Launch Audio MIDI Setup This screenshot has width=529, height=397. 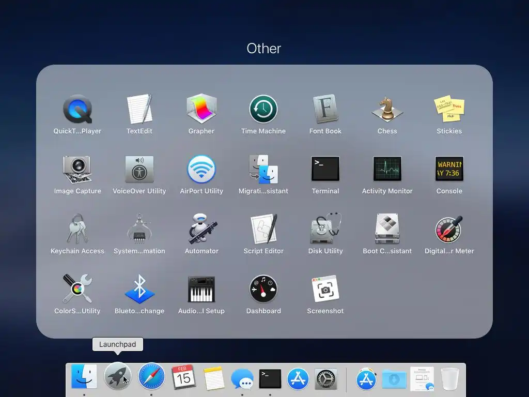(201, 289)
